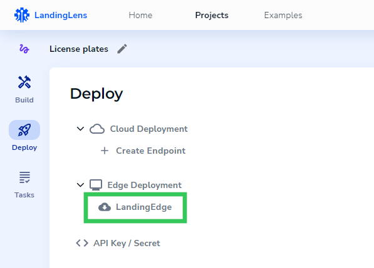Open the Build tools icon in sidebar
Viewport: 374px width, 268px height.
24,82
